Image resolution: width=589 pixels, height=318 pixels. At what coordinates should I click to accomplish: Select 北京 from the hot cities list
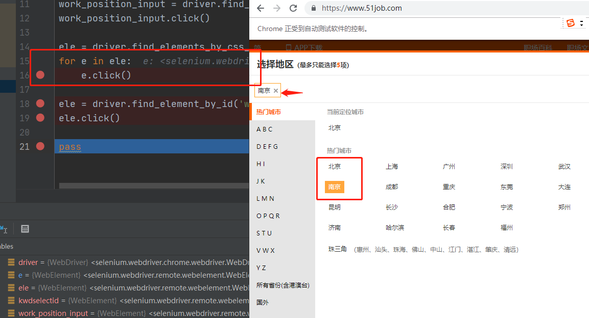click(334, 166)
